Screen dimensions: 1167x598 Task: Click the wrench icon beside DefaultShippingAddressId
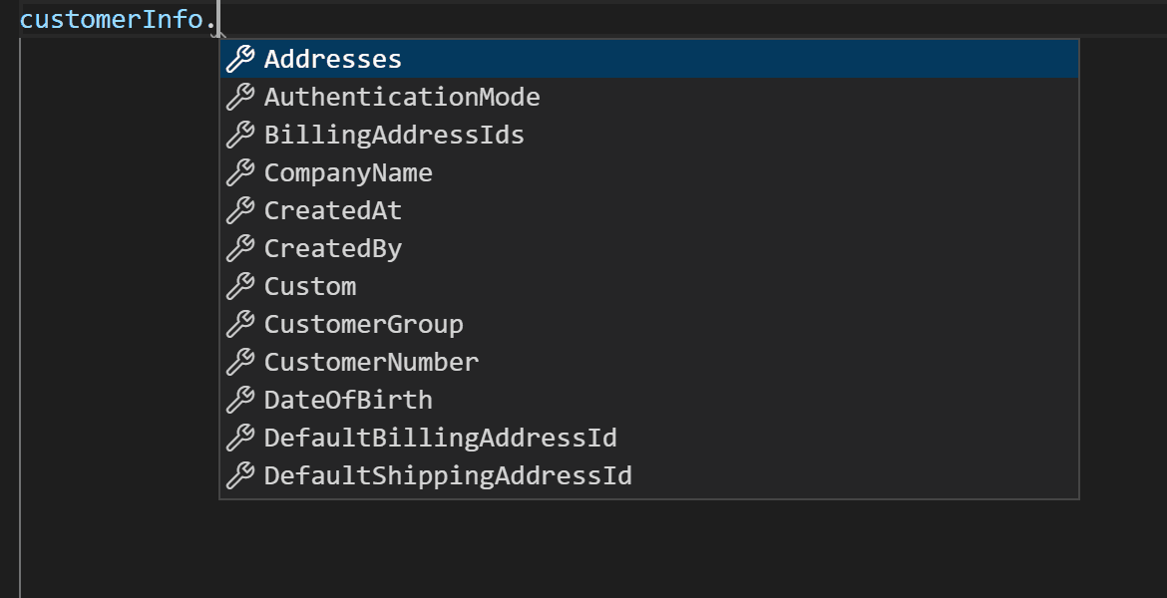point(240,475)
